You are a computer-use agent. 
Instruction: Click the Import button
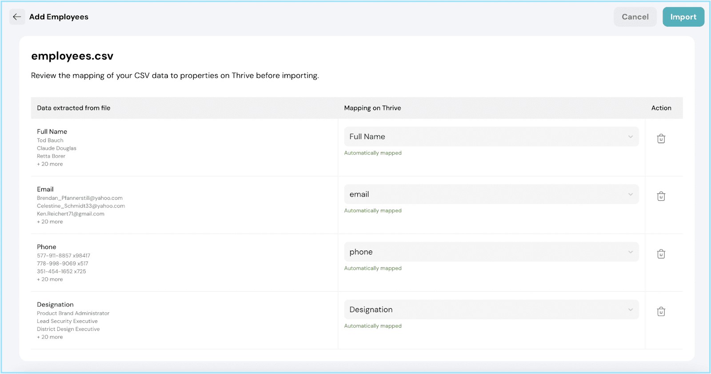[x=683, y=17]
